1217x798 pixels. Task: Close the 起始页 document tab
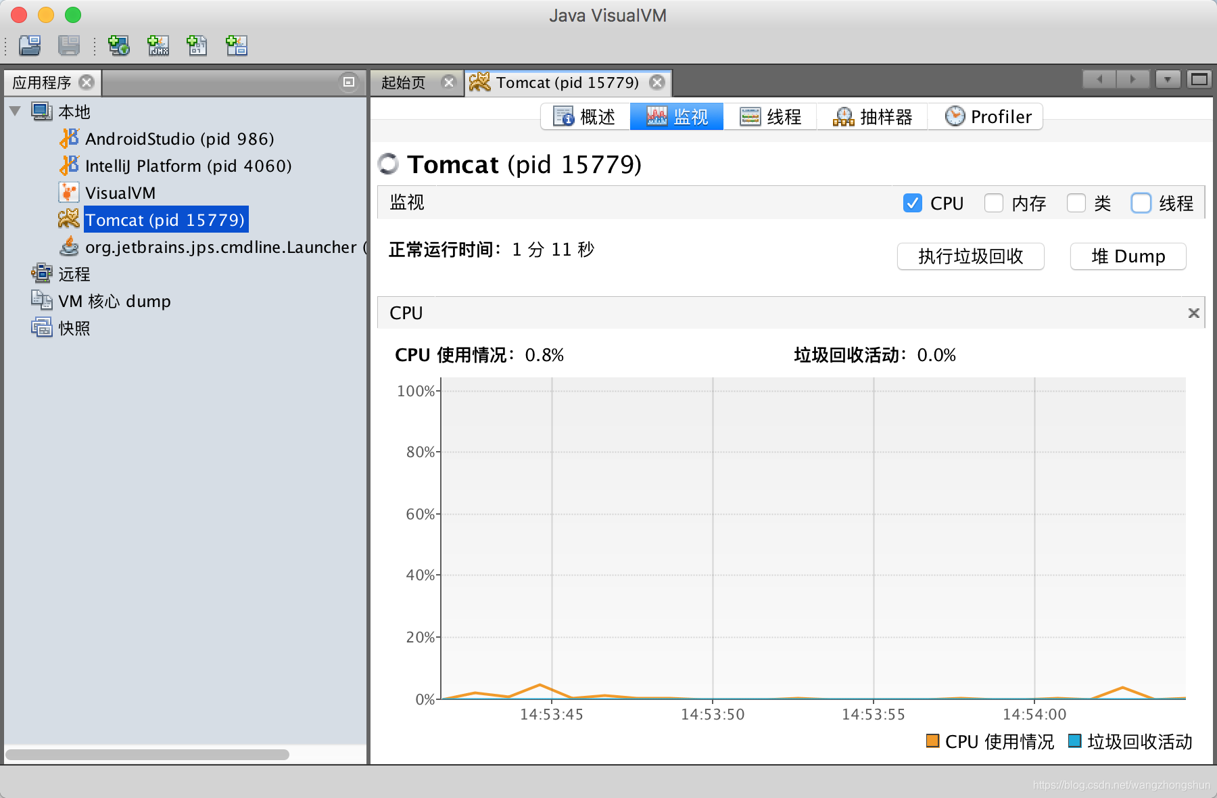tap(448, 83)
